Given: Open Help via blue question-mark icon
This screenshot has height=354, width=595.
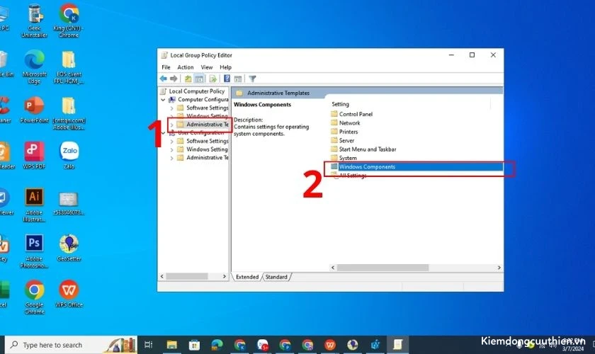Looking at the screenshot, I should [x=227, y=79].
